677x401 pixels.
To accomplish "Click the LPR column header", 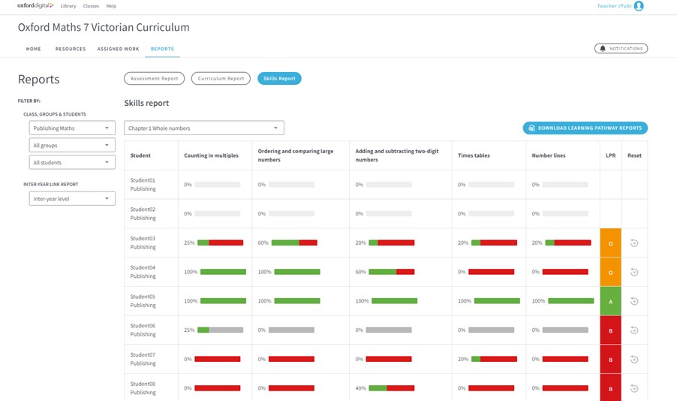I will pos(610,155).
